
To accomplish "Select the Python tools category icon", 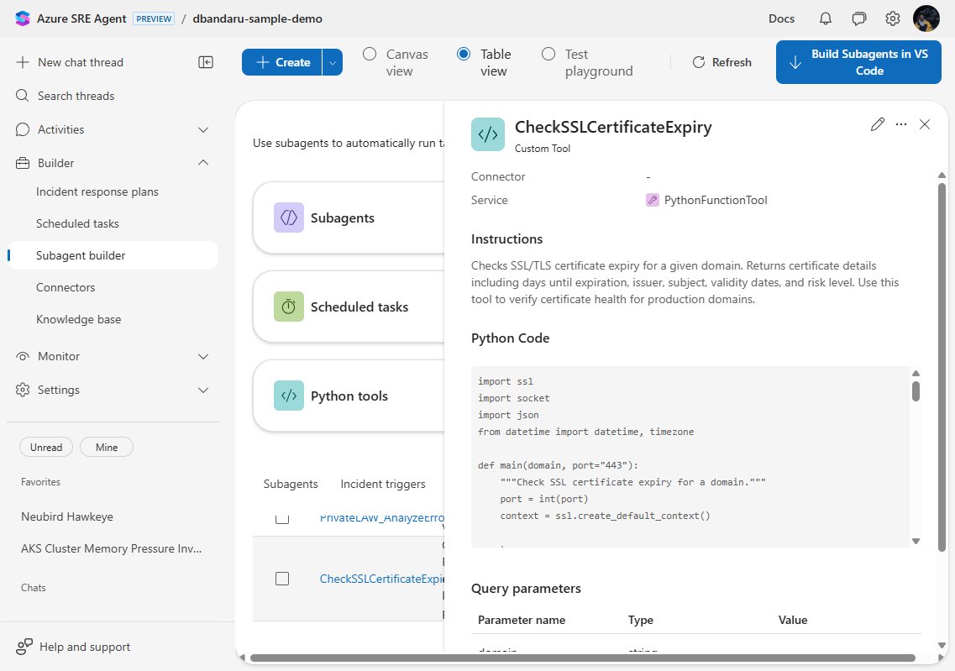I will point(289,396).
